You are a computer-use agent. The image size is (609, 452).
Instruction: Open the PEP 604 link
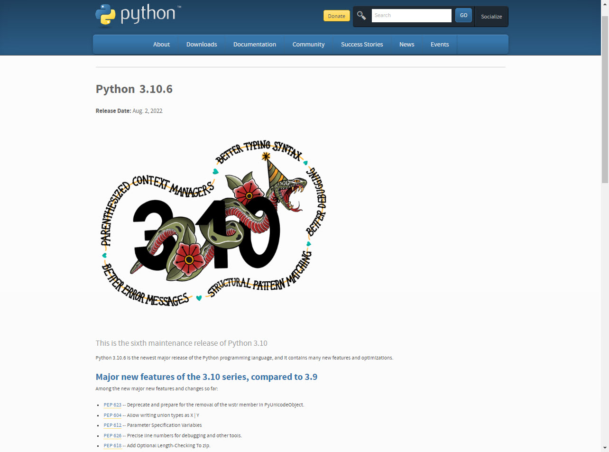pyautogui.click(x=112, y=415)
